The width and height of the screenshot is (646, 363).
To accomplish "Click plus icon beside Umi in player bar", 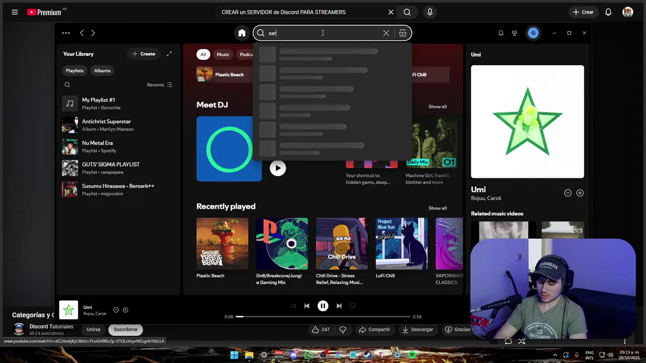I will [126, 310].
